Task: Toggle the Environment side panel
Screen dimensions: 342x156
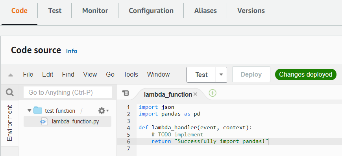Action: 9,123
